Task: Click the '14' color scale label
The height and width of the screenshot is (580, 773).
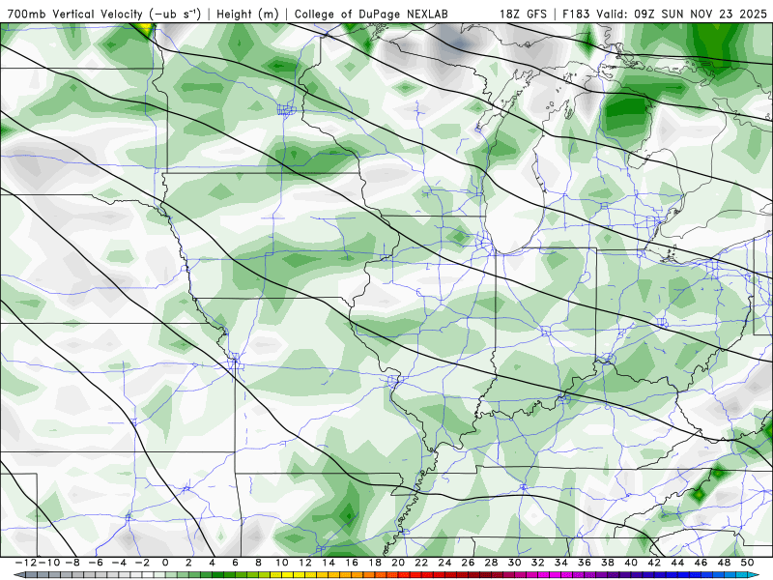Action: tap(329, 563)
